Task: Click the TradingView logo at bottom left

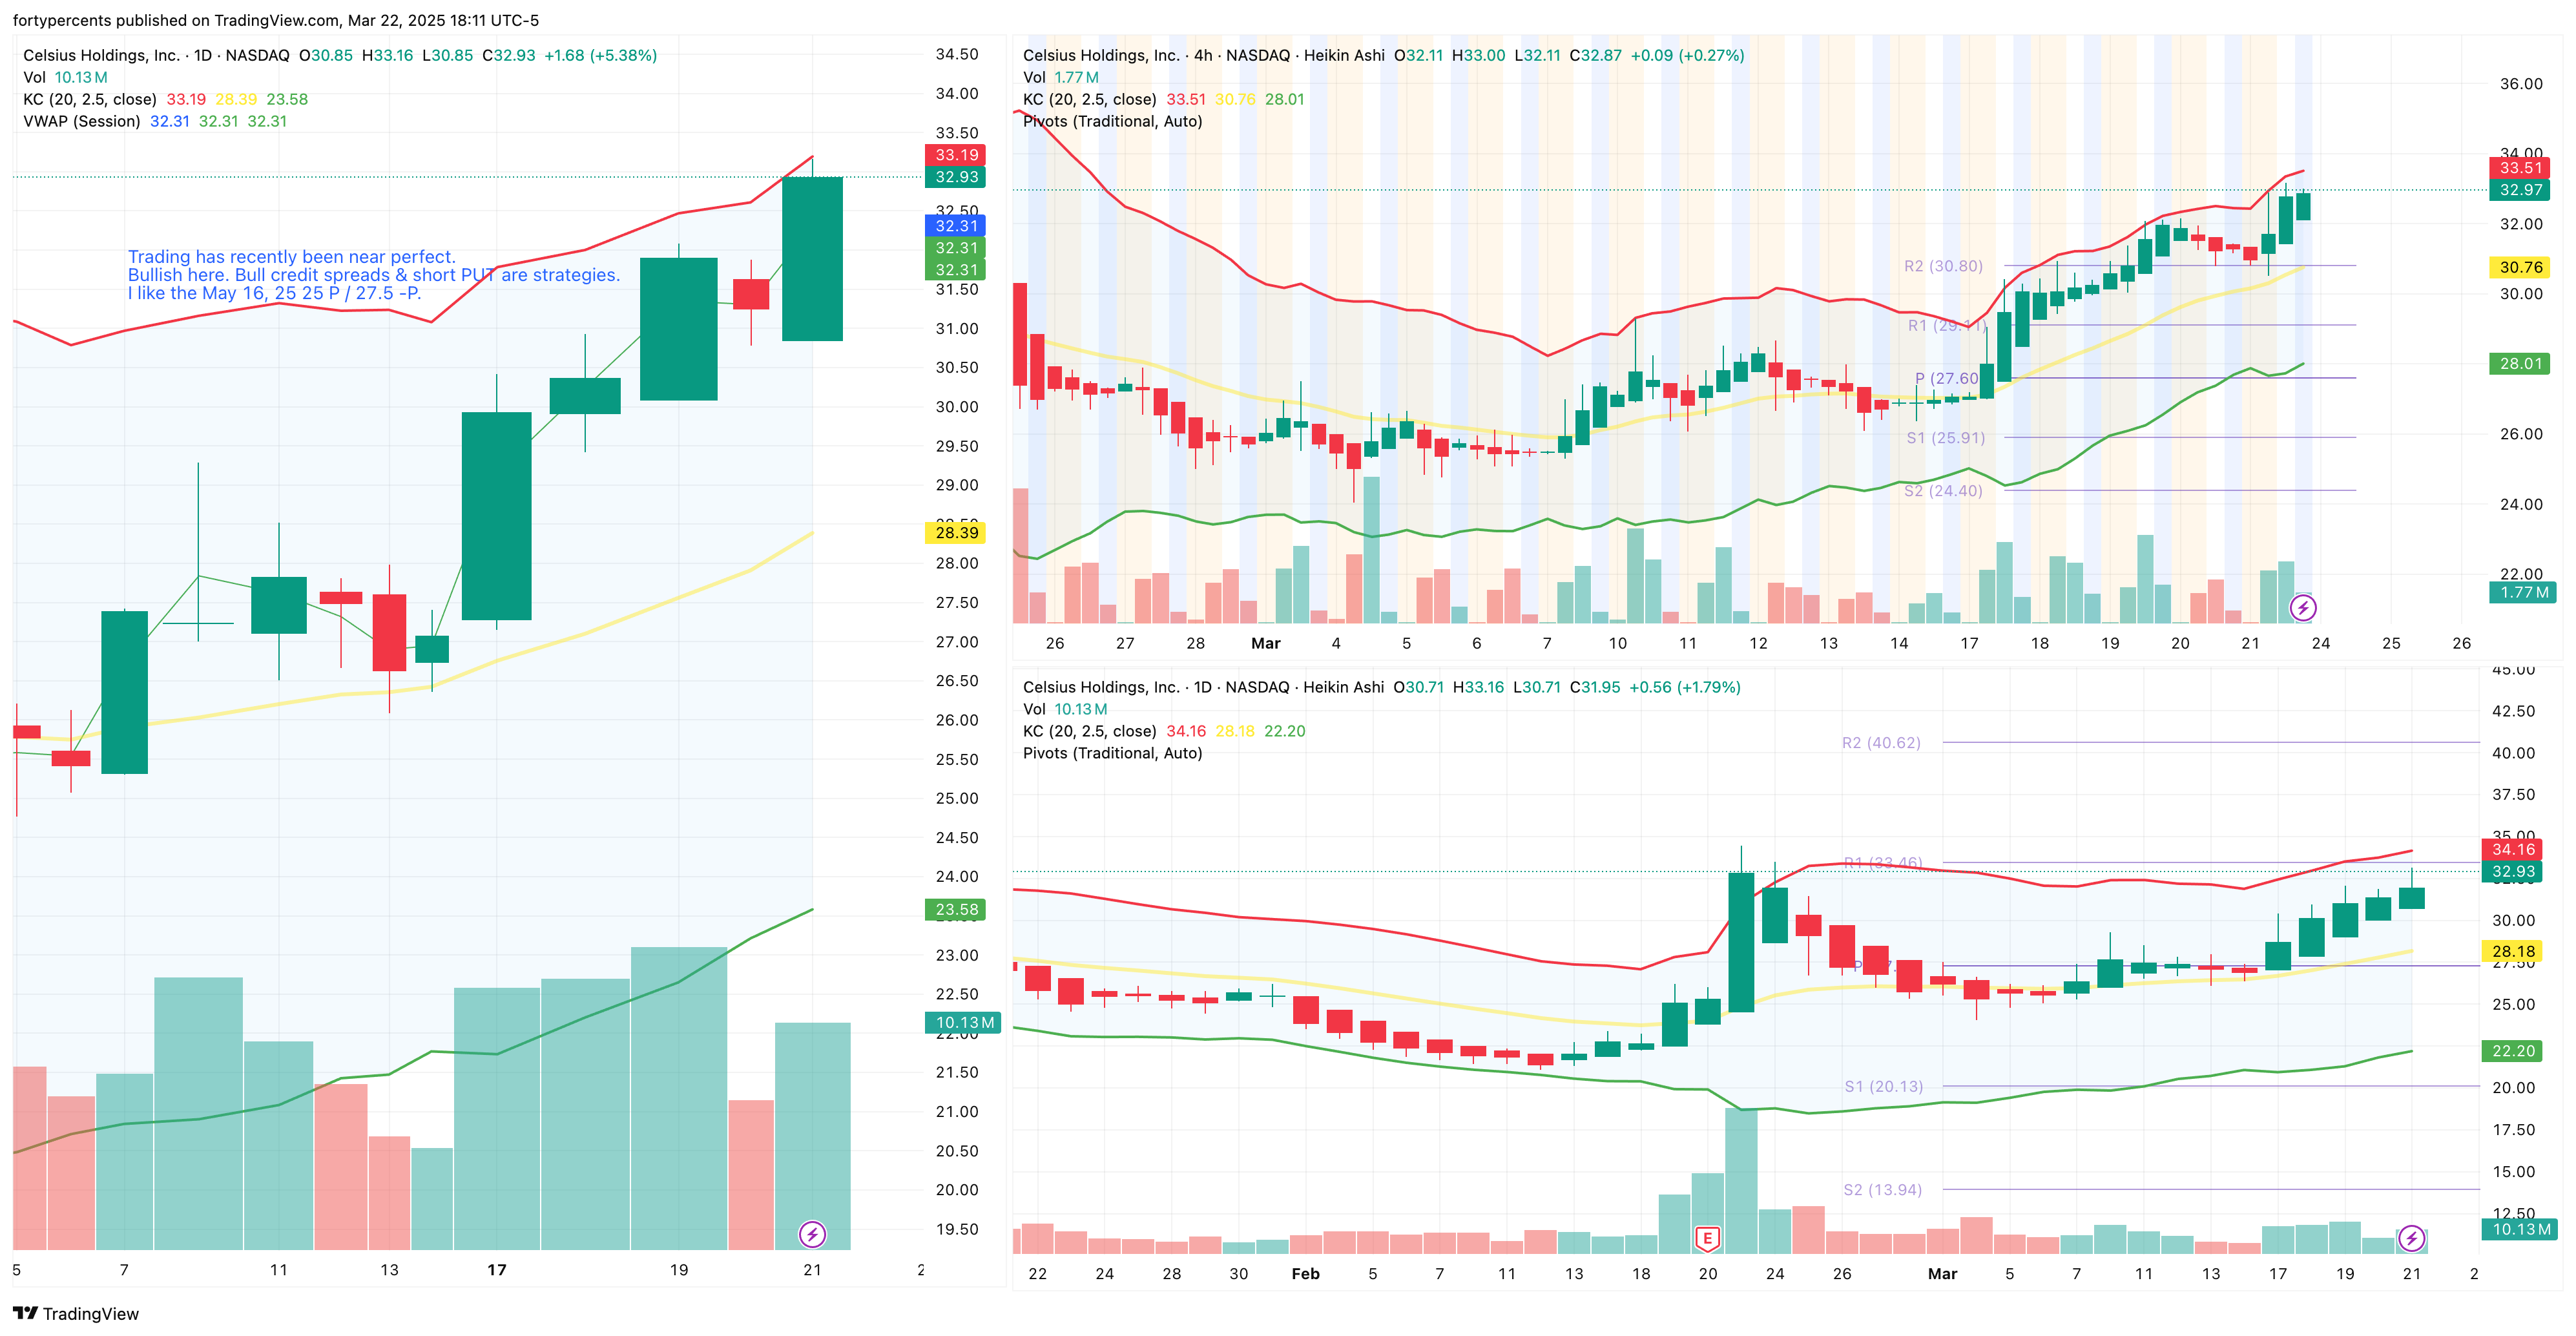Action: pyautogui.click(x=76, y=1313)
